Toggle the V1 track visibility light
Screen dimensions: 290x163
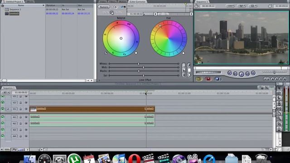(3, 109)
